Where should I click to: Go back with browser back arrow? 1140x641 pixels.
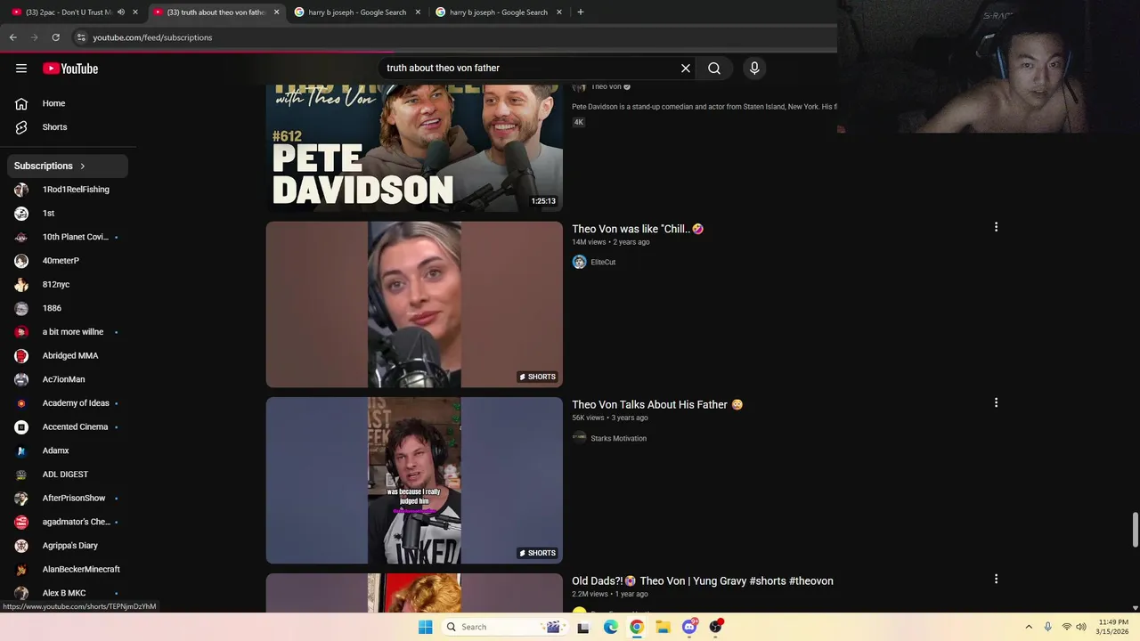pyautogui.click(x=12, y=37)
